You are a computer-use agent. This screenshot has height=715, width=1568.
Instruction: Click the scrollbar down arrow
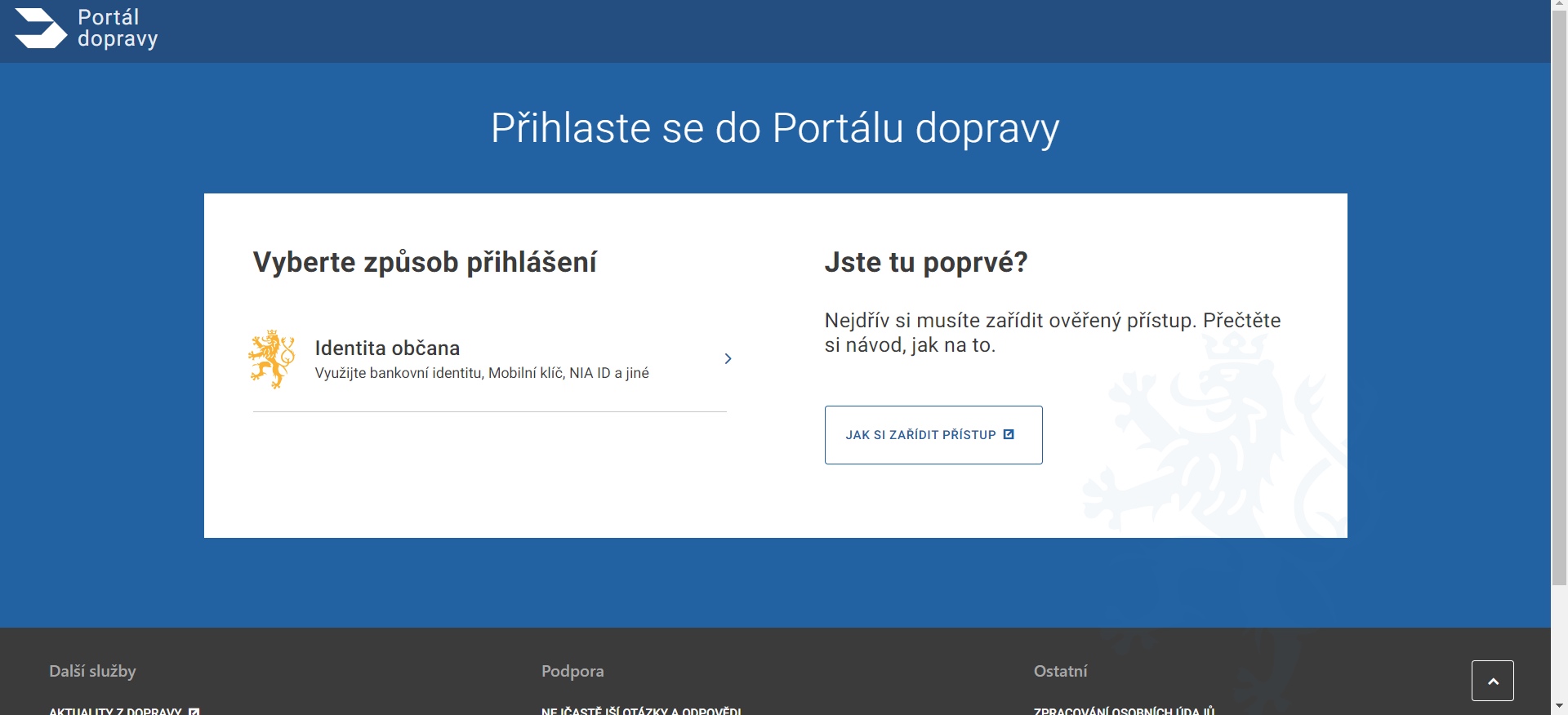[1560, 707]
